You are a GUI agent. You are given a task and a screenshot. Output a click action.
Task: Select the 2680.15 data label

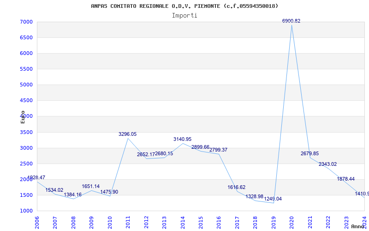coord(164,154)
